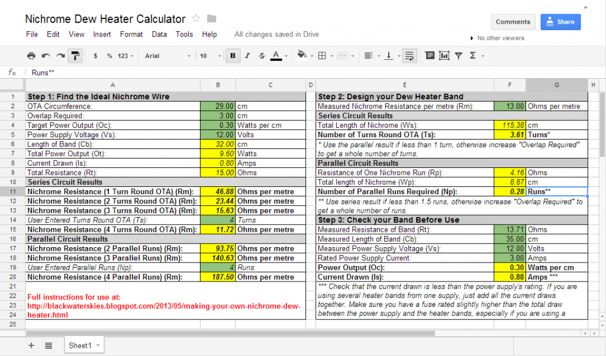Open the Edit menu
The width and height of the screenshot is (606, 356).
point(53,34)
